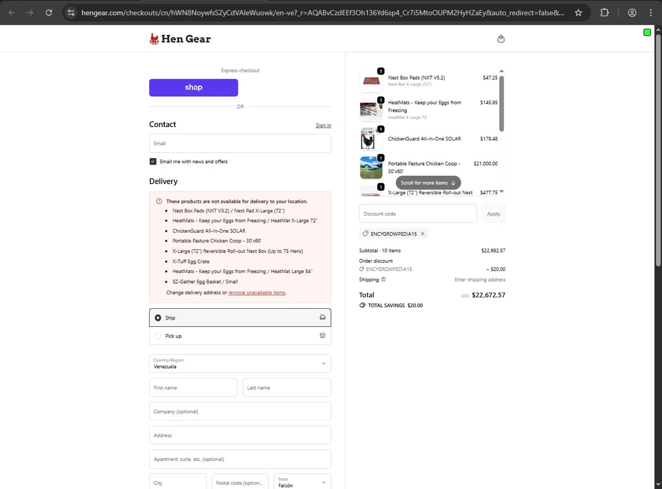Focus the City field
Image resolution: width=662 pixels, height=489 pixels.
click(178, 482)
